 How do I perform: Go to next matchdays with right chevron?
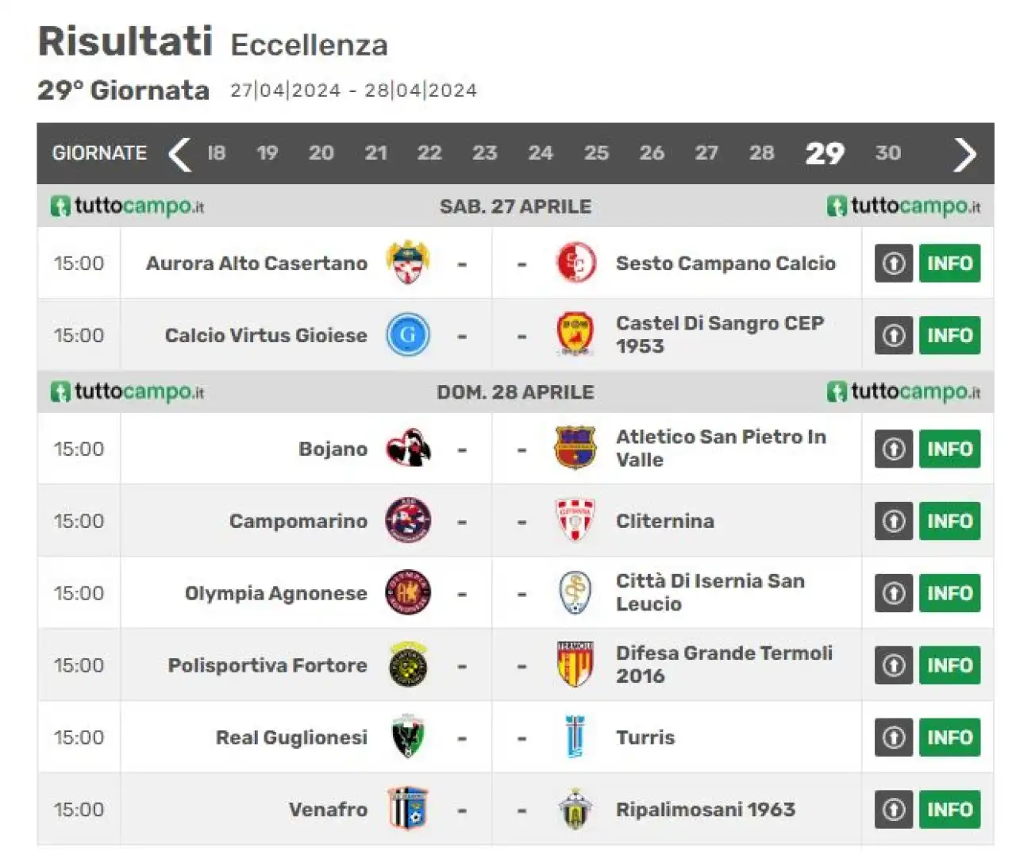click(964, 154)
